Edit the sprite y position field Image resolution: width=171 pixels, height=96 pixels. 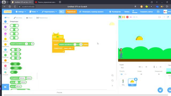[160, 67]
